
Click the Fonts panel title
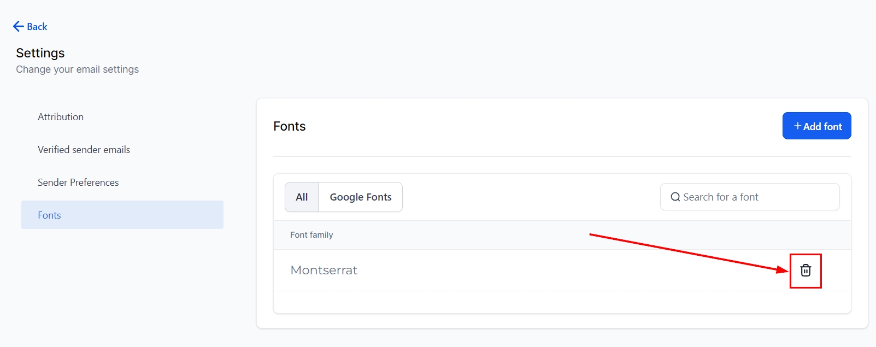tap(290, 126)
